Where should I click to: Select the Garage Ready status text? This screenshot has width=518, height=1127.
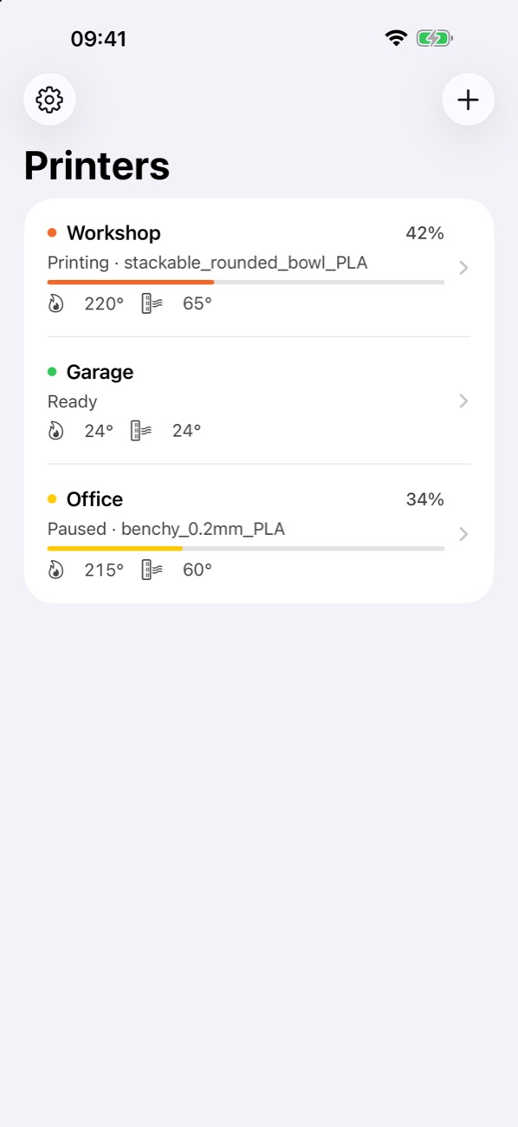tap(72, 401)
